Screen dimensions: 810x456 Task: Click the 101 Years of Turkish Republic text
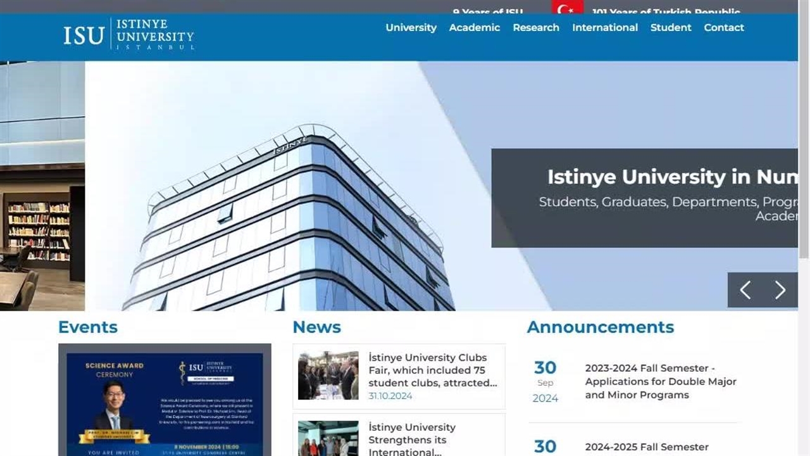[666, 11]
